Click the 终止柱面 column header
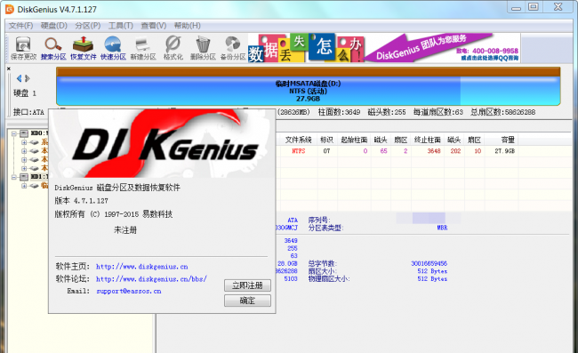The image size is (578, 353). (x=428, y=140)
